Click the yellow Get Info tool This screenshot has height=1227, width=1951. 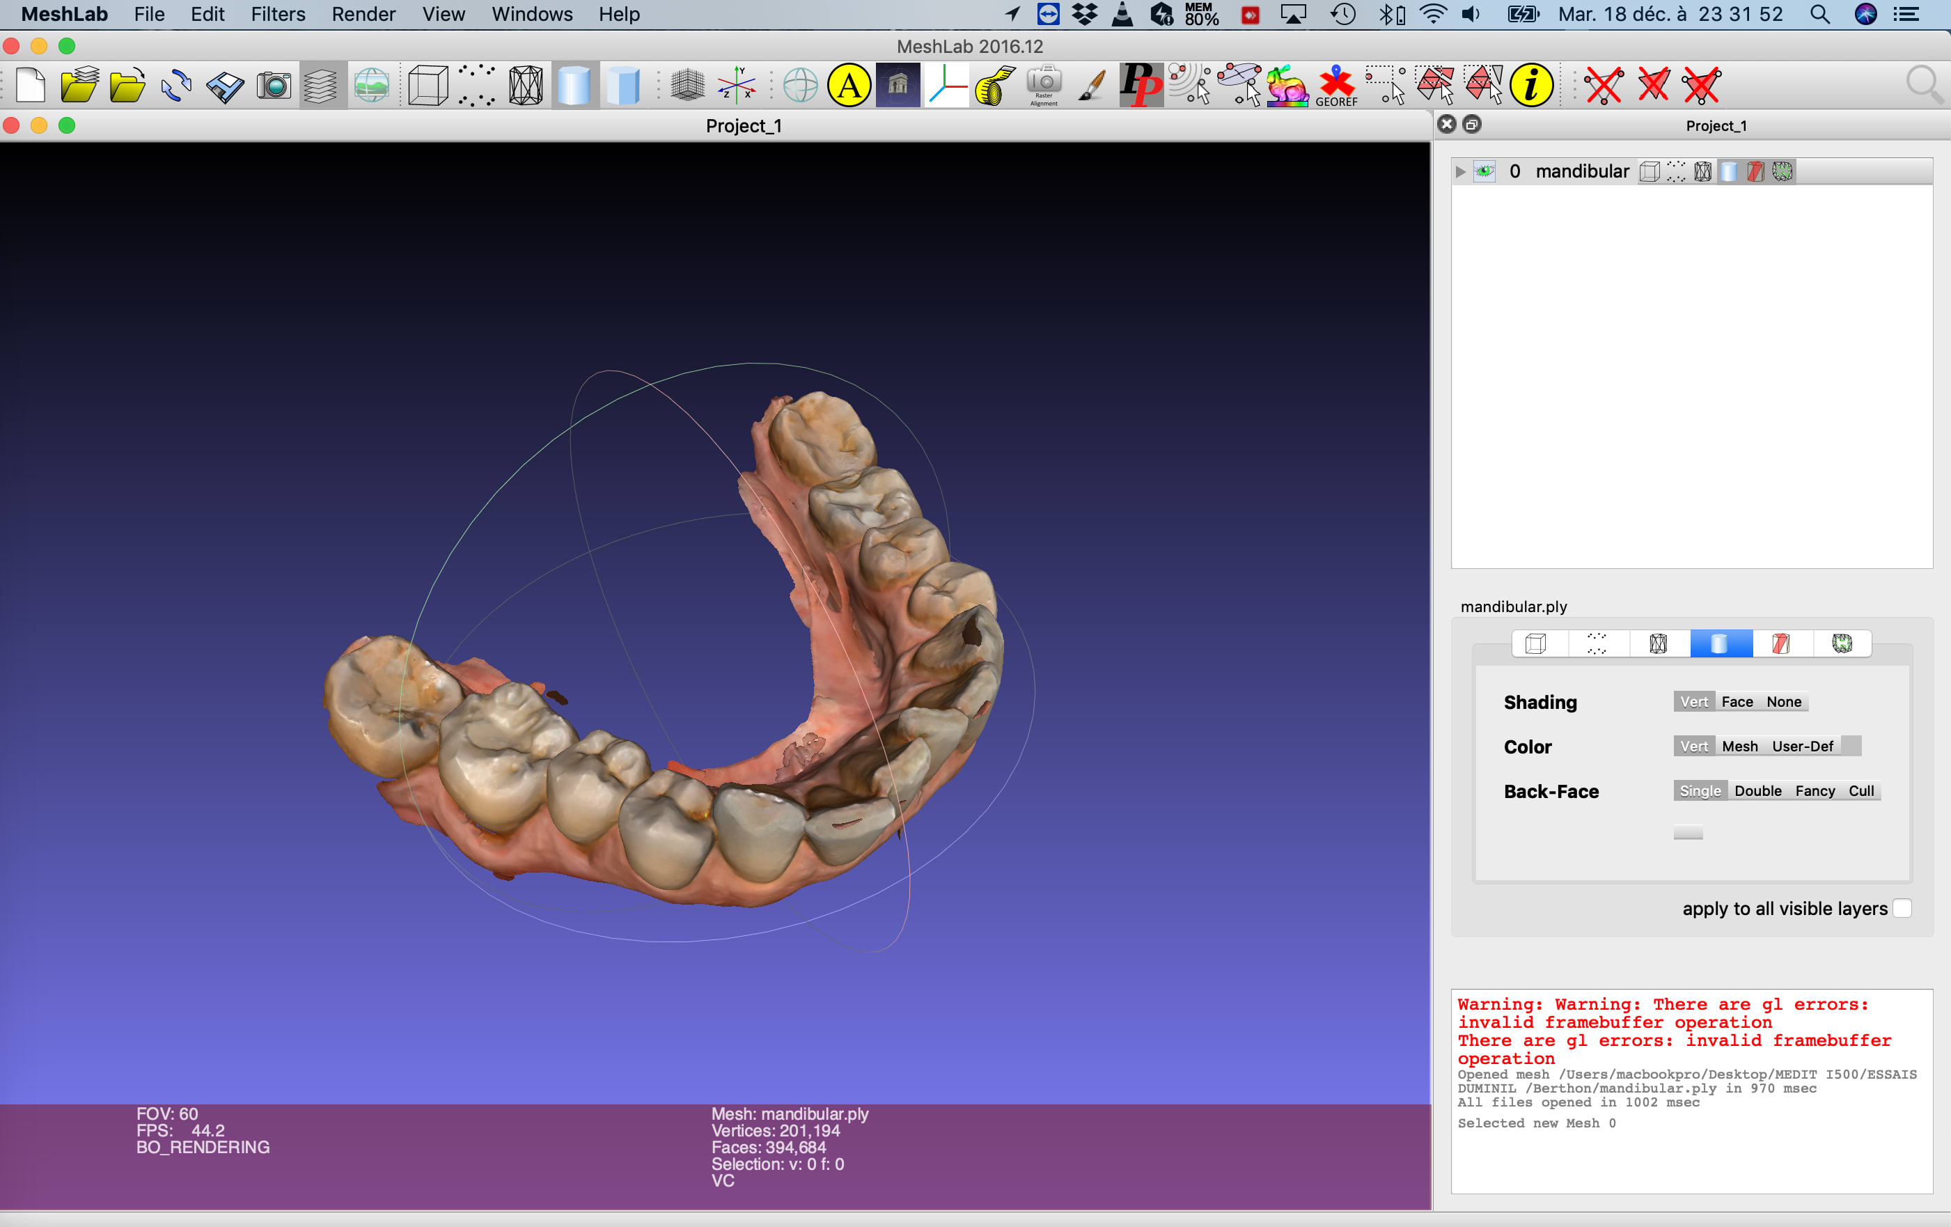click(1530, 85)
